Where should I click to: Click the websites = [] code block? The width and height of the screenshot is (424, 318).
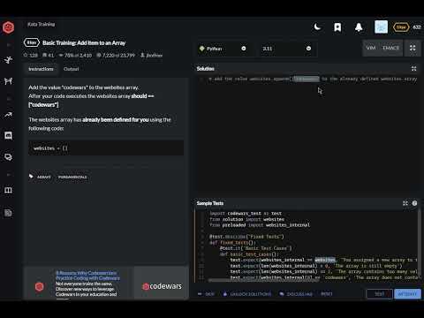[x=106, y=148]
